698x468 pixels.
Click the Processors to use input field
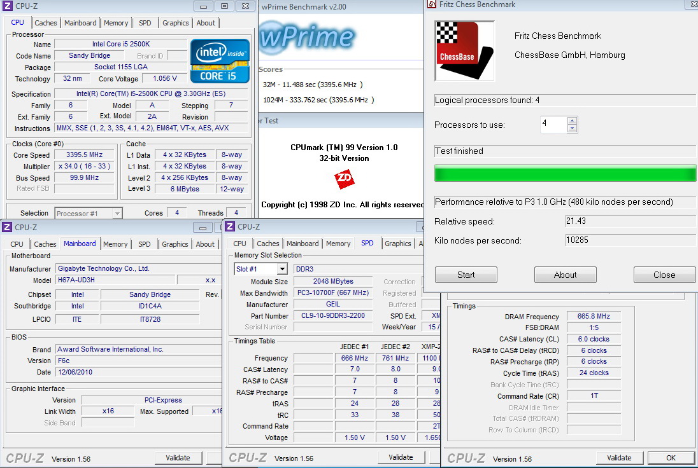coord(554,125)
